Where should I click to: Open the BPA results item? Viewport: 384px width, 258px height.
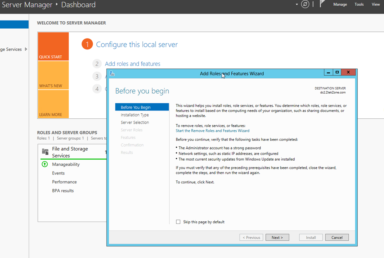63,191
